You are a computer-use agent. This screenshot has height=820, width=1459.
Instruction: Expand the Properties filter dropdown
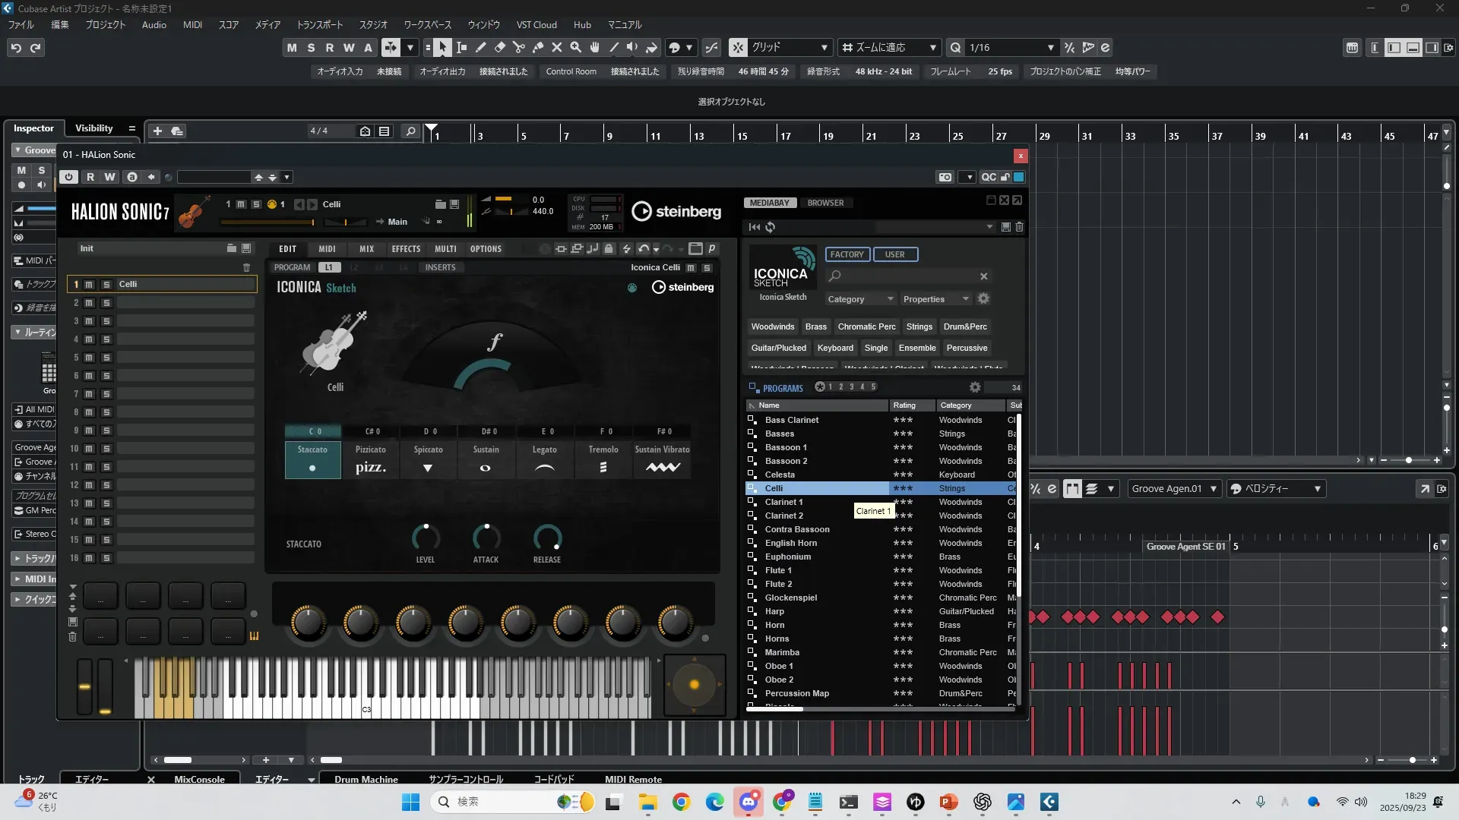pyautogui.click(x=935, y=299)
